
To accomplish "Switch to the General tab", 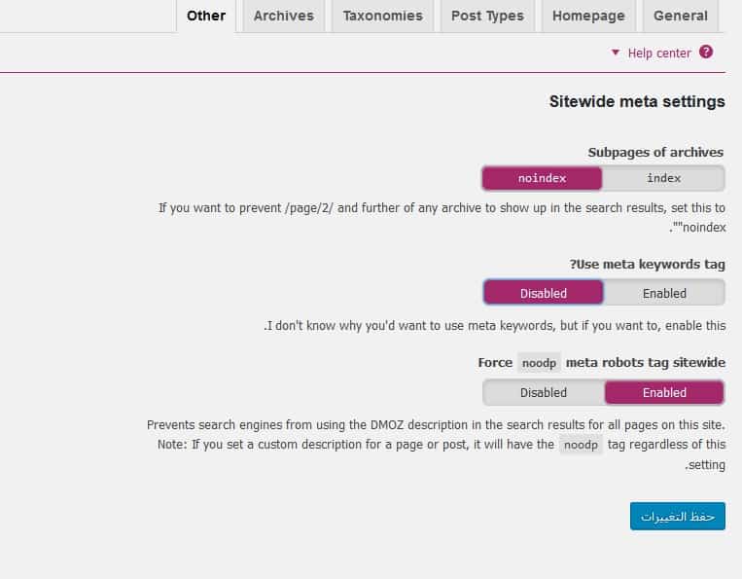I will [x=680, y=17].
